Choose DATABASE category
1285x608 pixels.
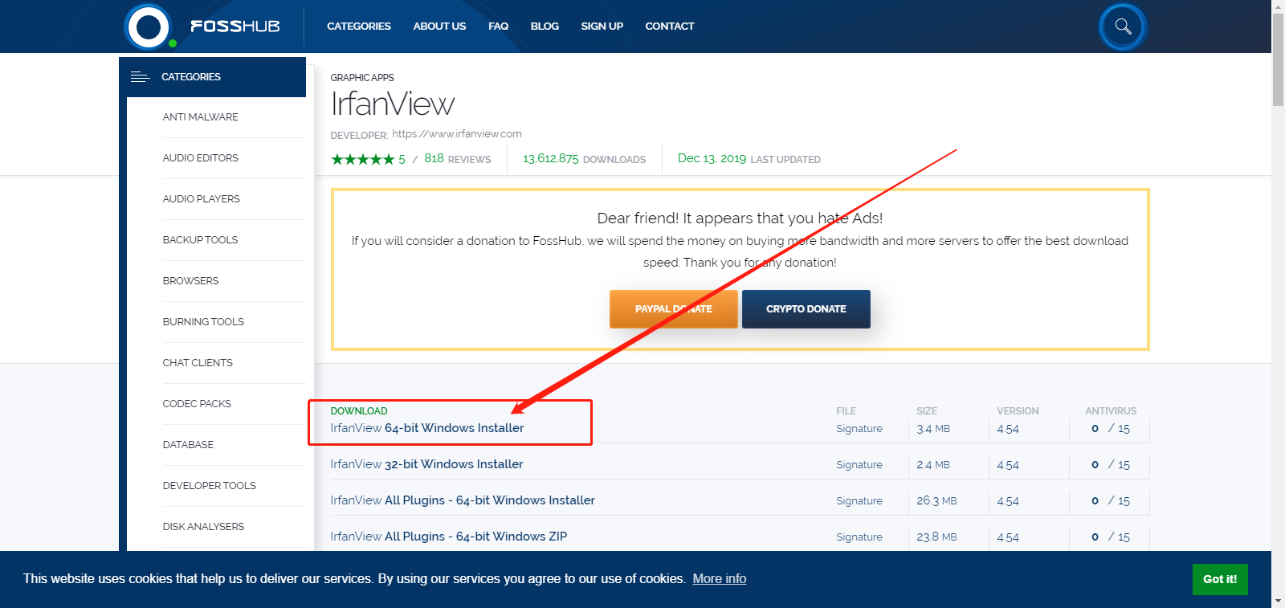coord(188,445)
